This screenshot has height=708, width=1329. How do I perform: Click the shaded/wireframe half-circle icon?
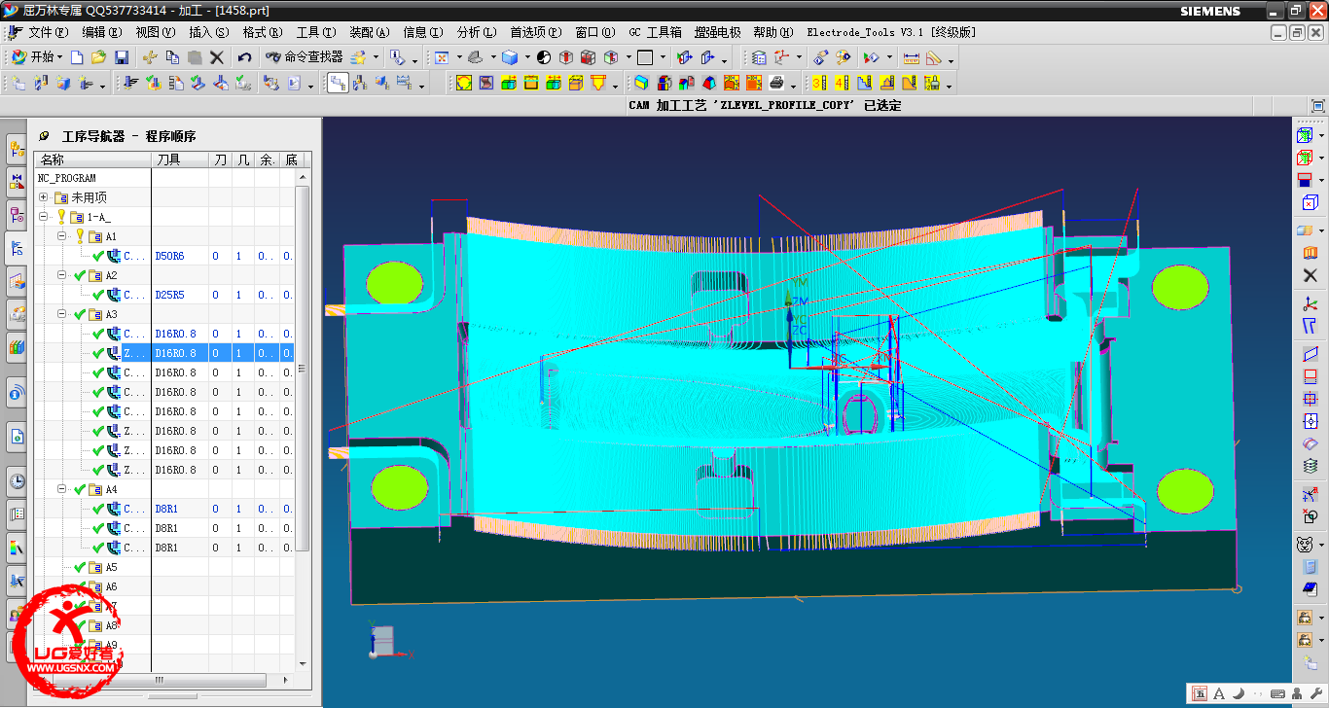[543, 57]
